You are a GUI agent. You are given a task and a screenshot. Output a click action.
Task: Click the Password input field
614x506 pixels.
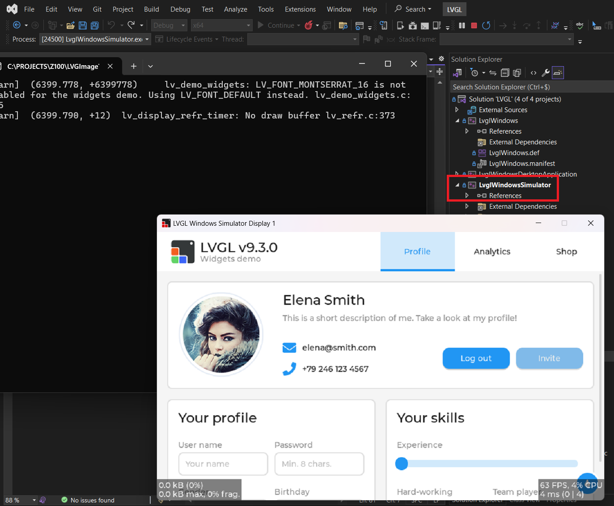tap(319, 464)
